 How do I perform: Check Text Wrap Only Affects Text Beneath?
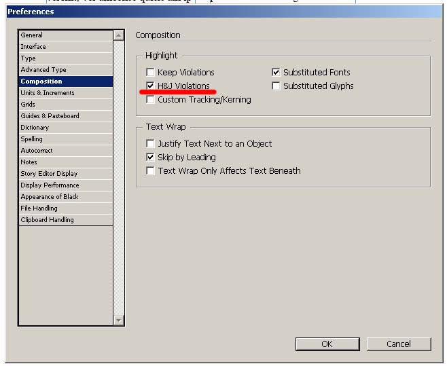(150, 170)
